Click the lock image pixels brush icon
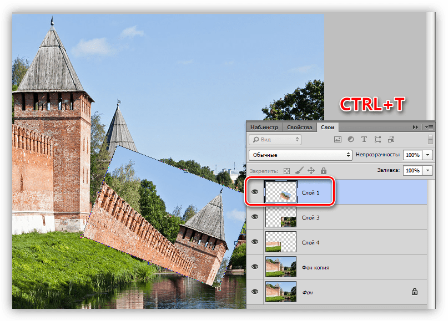Image resolution: width=448 pixels, height=321 pixels. pos(299,171)
